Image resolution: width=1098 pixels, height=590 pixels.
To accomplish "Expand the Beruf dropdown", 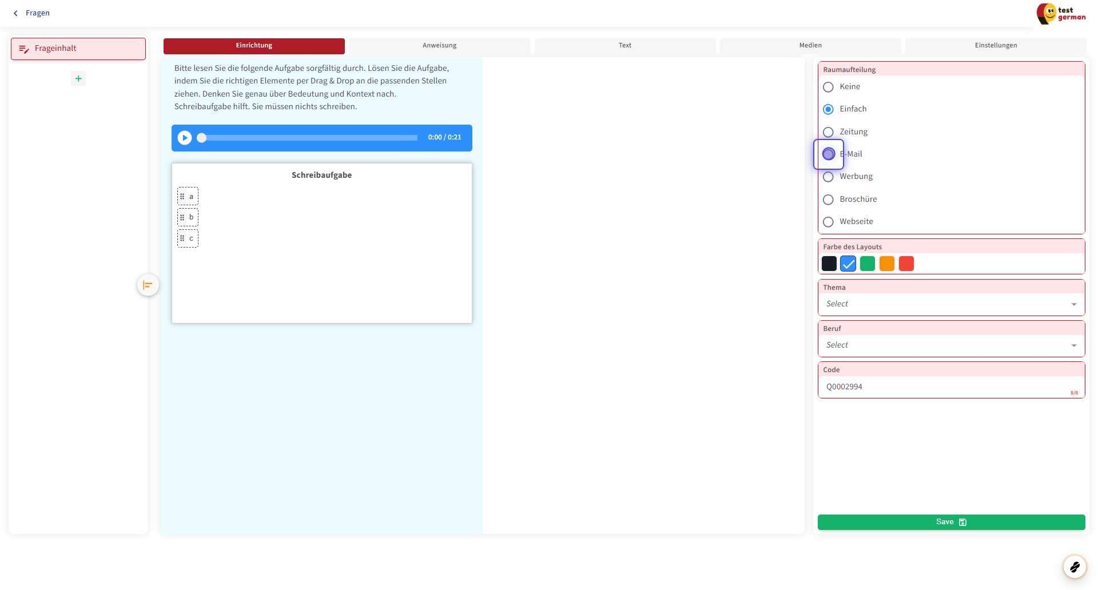I will click(x=950, y=345).
